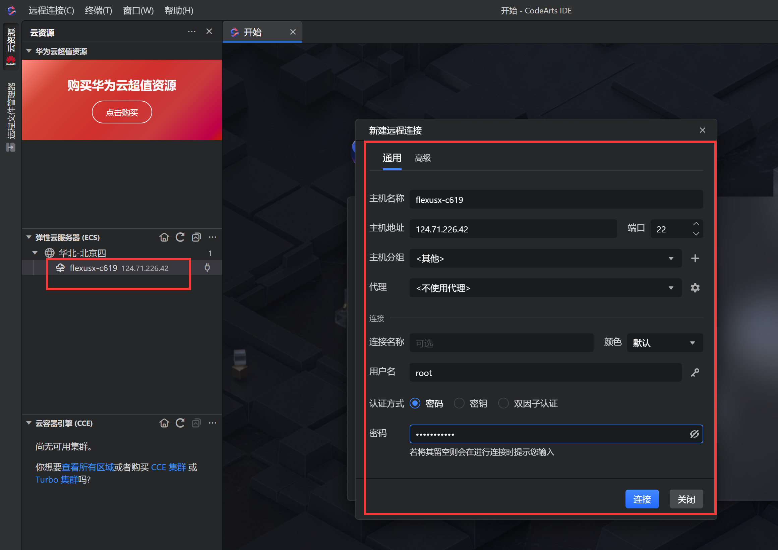Click the 关闭 button
This screenshot has width=778, height=550.
tap(686, 499)
